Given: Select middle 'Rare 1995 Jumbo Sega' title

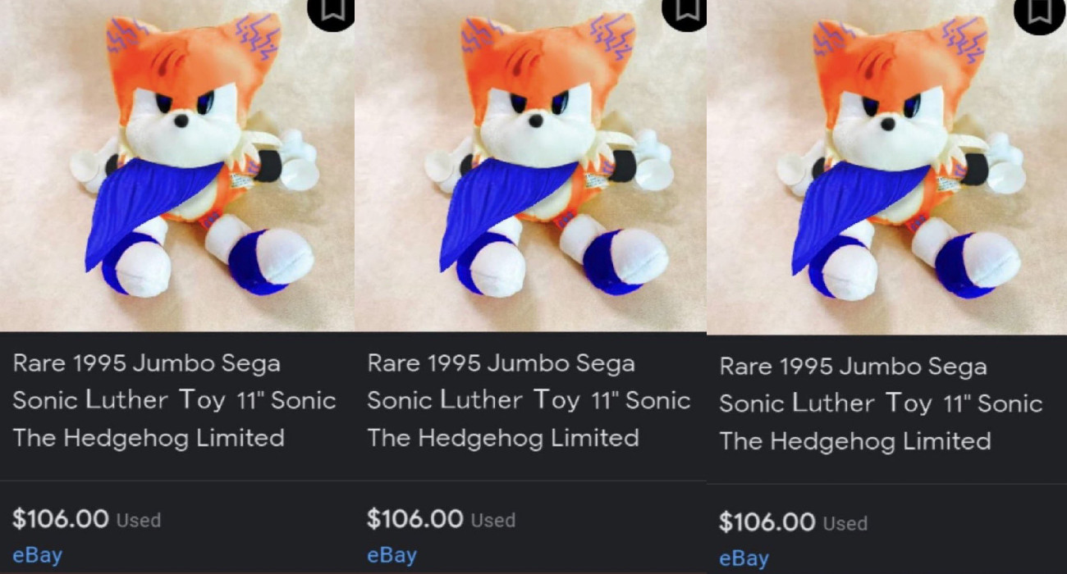Looking at the screenshot, I should point(529,400).
